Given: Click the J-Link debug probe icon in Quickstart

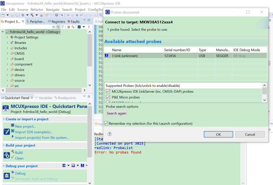Looking at the screenshot, I should pyautogui.click(x=82, y=165).
